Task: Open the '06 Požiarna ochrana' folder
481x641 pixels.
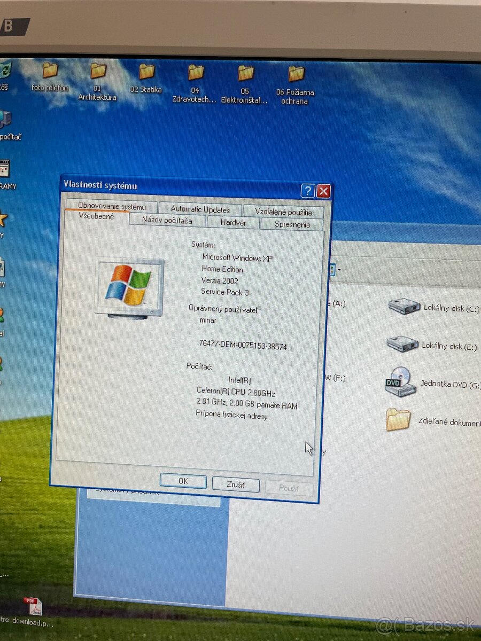Action: click(295, 74)
